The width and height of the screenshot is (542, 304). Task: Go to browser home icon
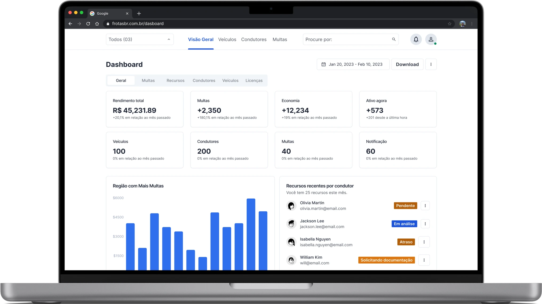[x=97, y=24]
